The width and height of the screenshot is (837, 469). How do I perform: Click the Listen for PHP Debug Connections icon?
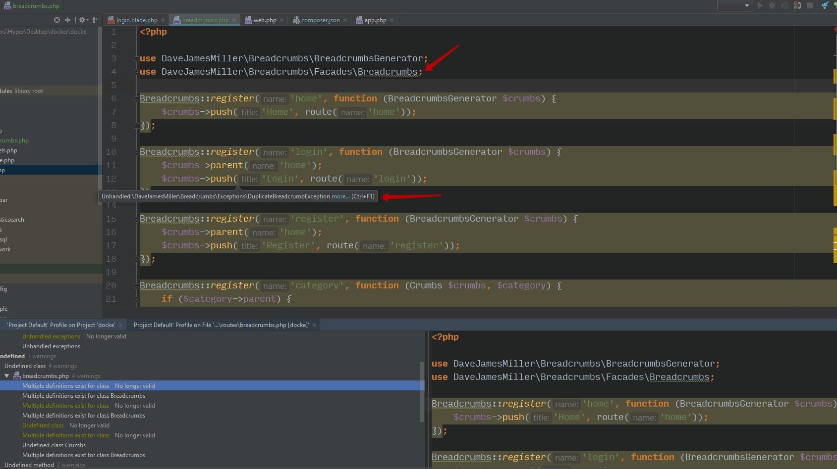(x=797, y=5)
